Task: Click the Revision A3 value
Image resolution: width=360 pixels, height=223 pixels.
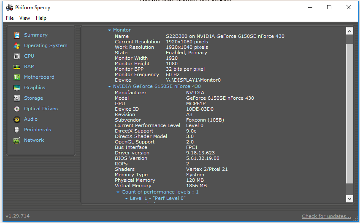Action: pyautogui.click(x=189, y=114)
